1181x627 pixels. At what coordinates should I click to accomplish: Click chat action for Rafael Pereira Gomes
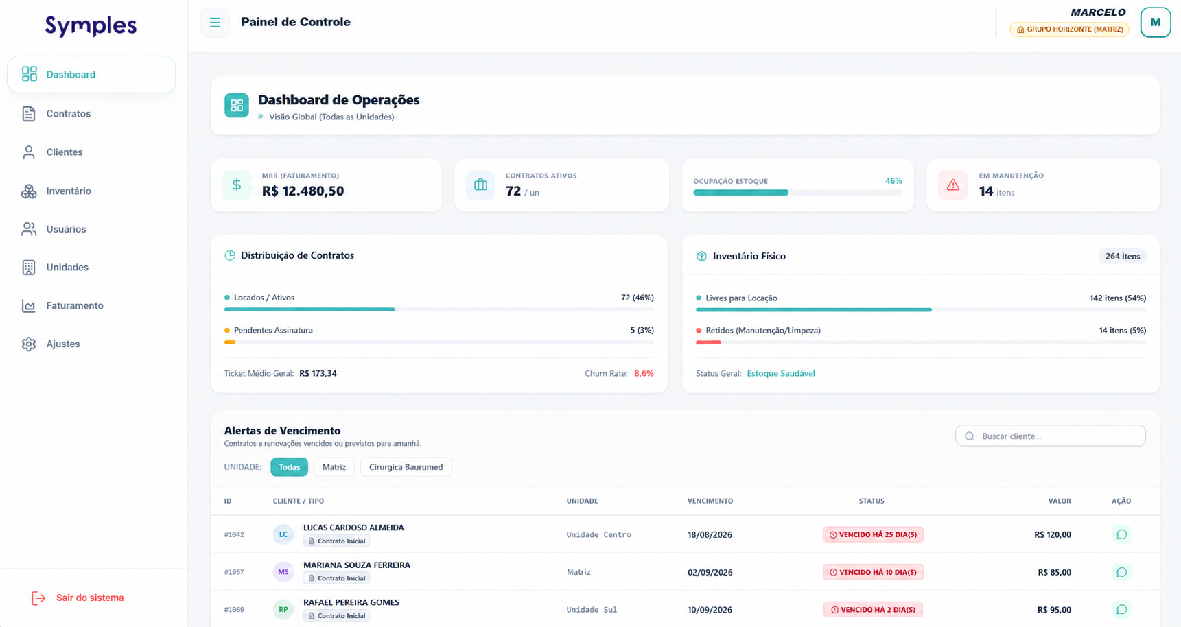[x=1121, y=609]
